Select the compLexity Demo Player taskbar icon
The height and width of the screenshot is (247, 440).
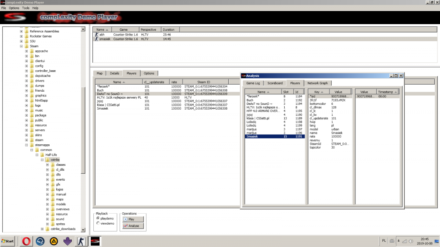[x=95, y=241]
